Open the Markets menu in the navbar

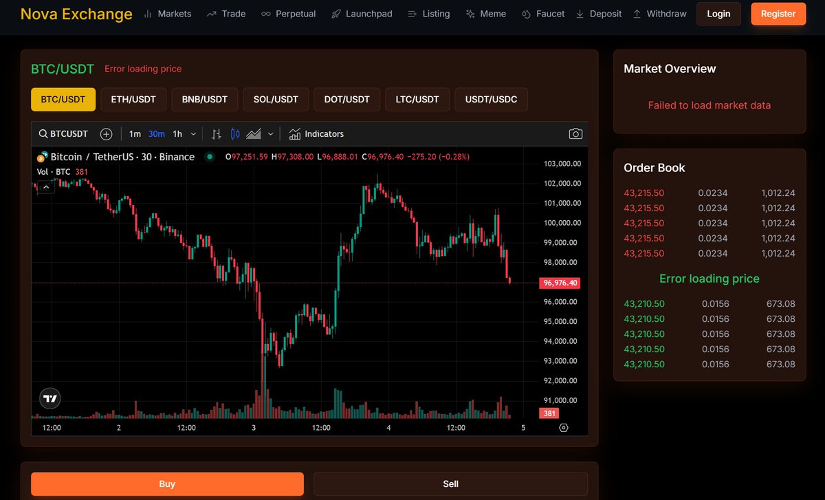point(168,13)
